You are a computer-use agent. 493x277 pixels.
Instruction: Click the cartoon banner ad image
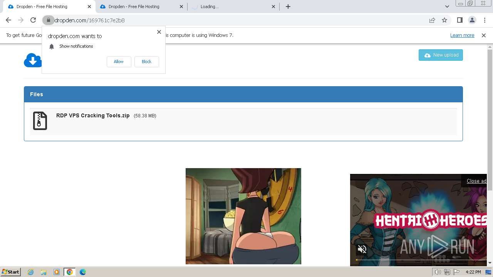click(x=243, y=216)
